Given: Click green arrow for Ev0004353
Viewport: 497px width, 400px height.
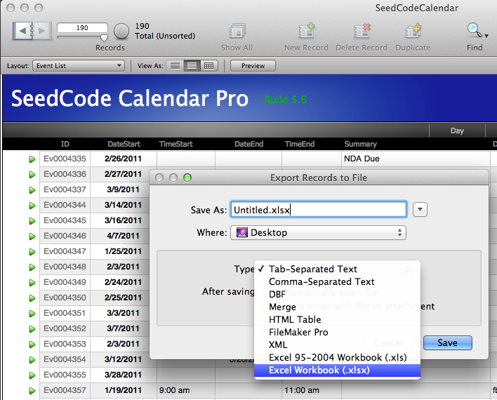Looking at the screenshot, I should 32,345.
